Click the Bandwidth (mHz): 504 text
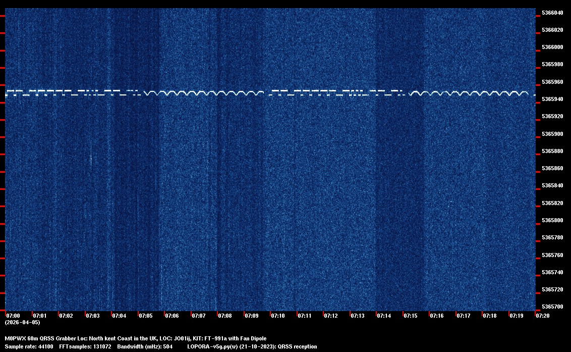Image resolution: width=571 pixels, height=352 pixels. click(x=145, y=346)
